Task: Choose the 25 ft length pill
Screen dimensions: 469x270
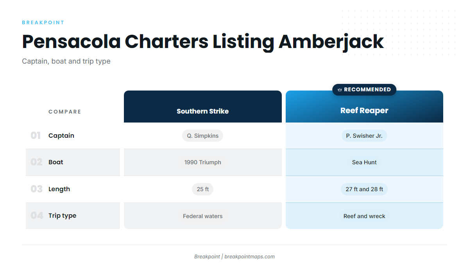Action: coord(202,189)
